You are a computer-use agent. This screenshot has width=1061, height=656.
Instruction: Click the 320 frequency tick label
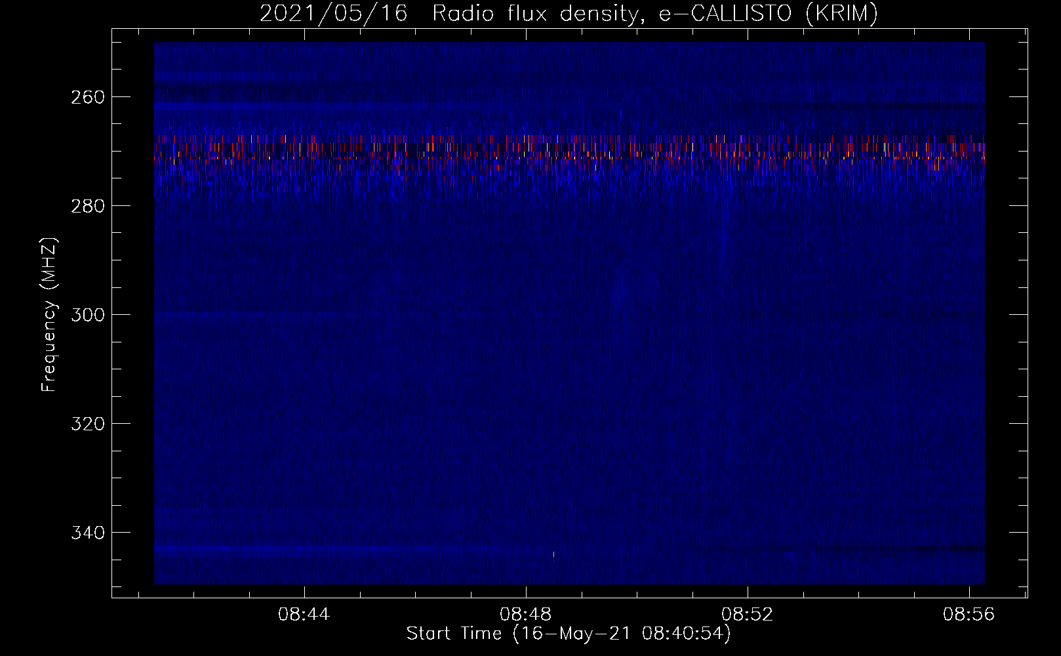coord(88,424)
